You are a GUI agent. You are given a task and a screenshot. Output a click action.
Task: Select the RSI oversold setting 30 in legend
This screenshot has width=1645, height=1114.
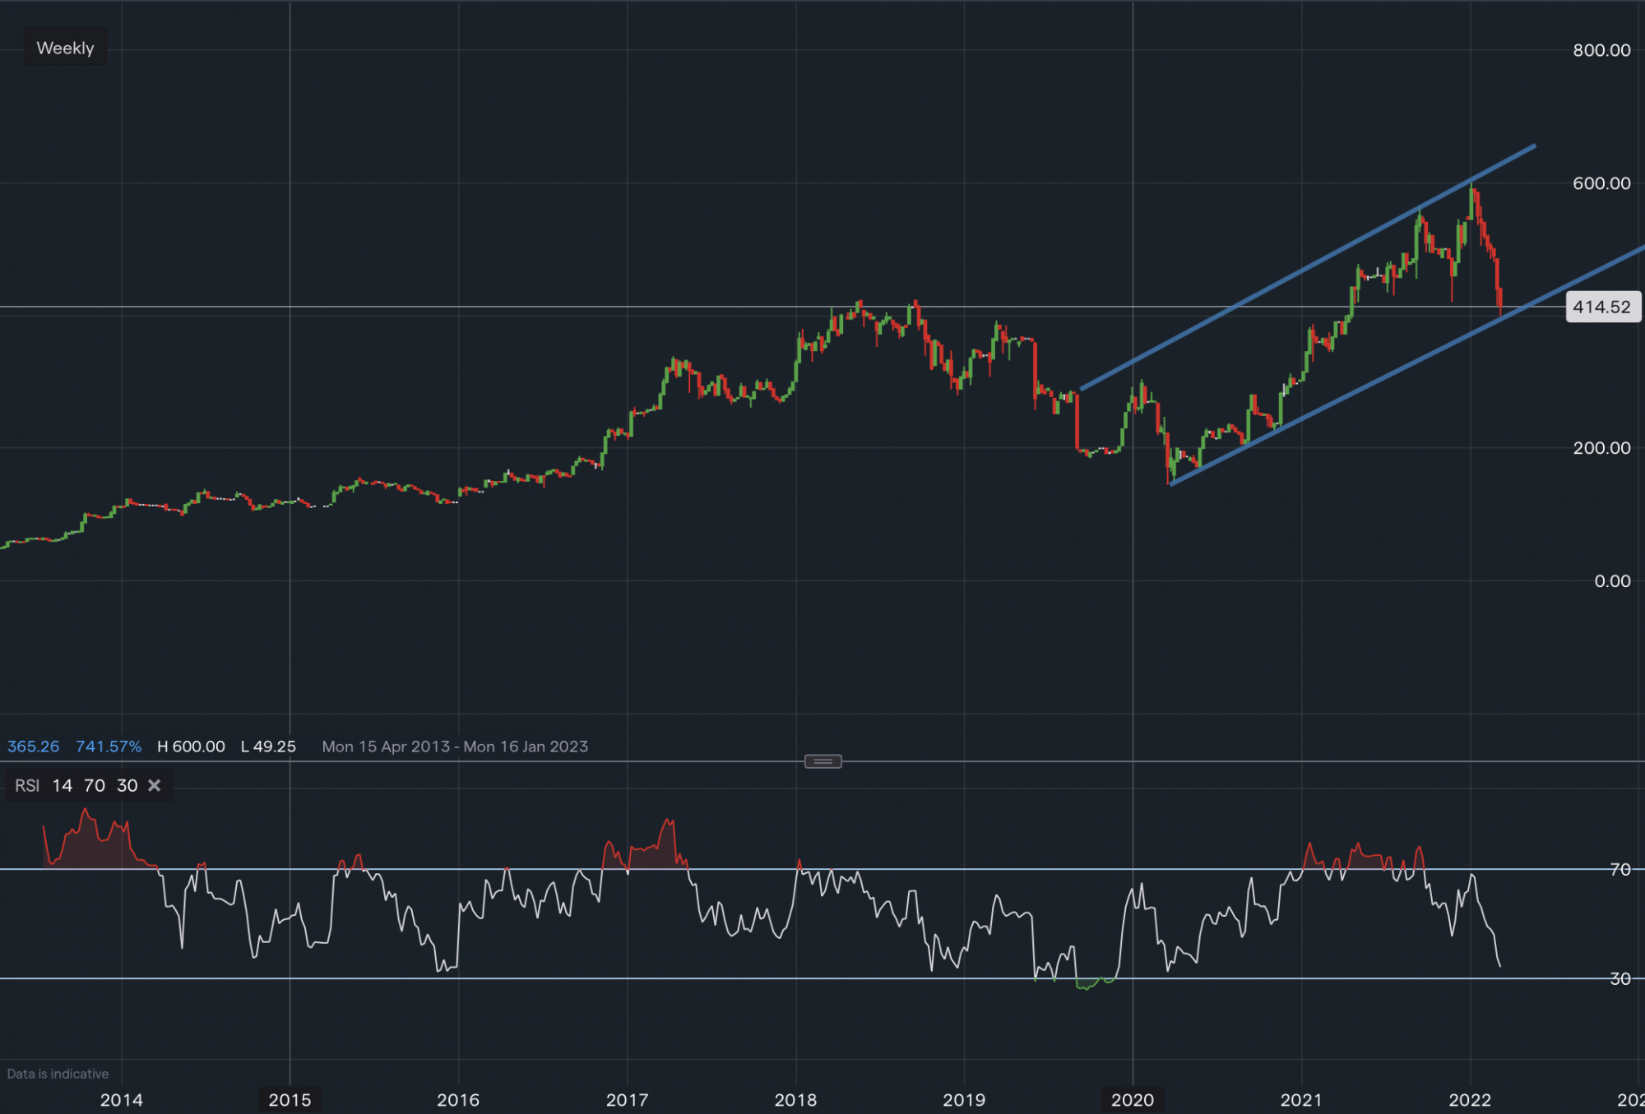coord(127,786)
